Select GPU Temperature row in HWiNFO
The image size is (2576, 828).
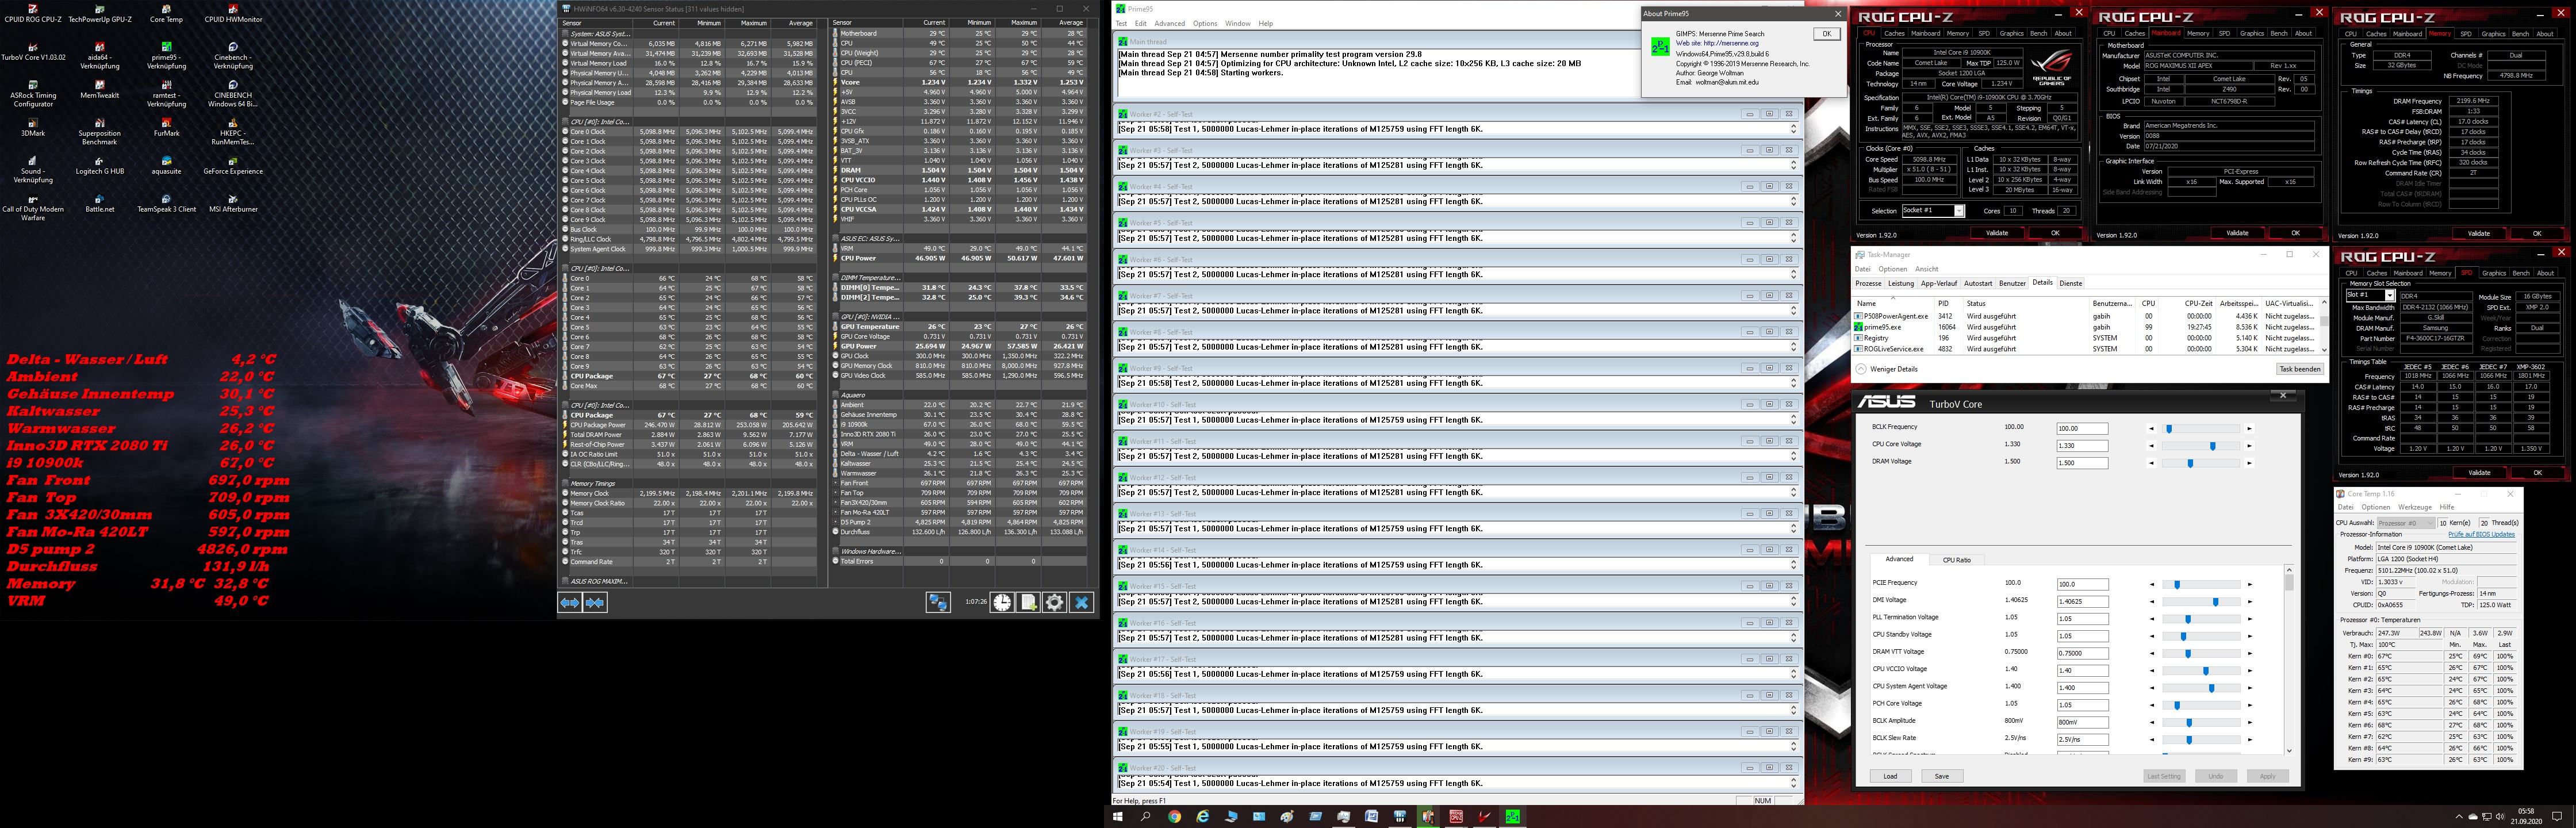959,326
